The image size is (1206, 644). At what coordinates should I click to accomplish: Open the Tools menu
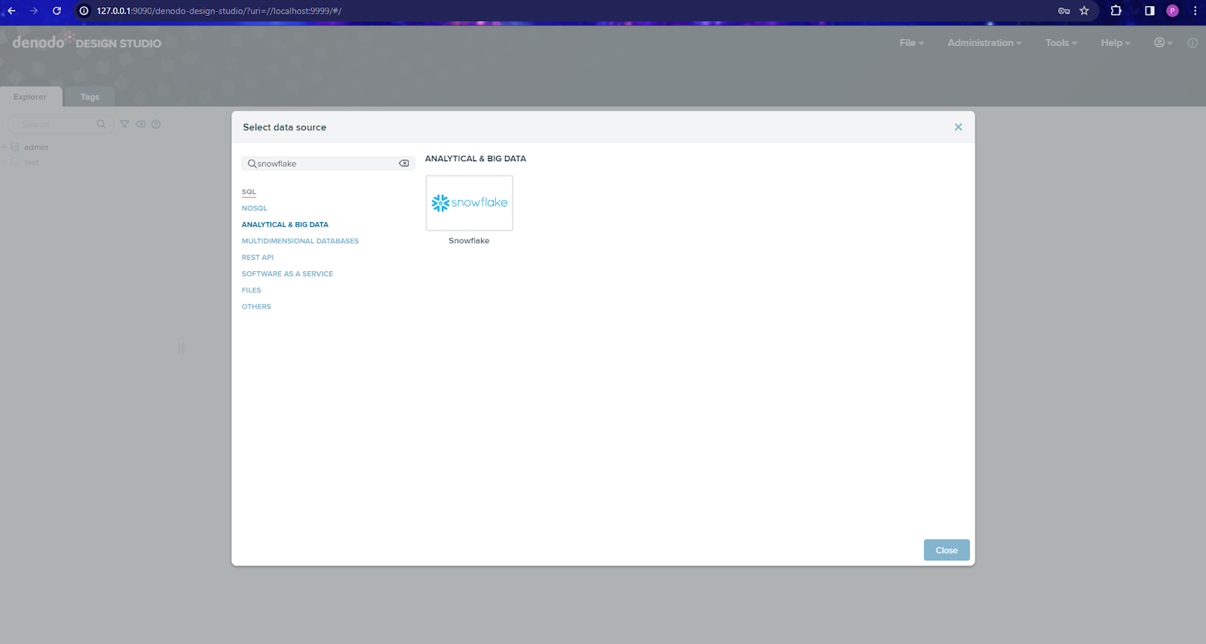1061,43
